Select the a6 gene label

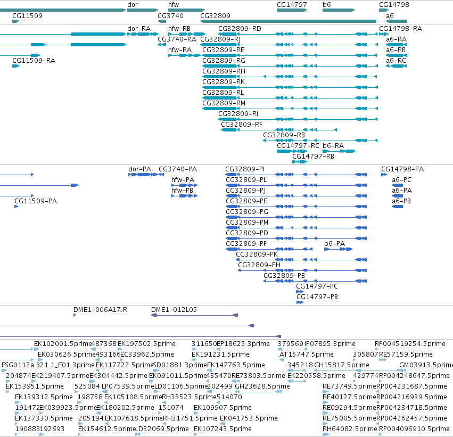point(390,15)
